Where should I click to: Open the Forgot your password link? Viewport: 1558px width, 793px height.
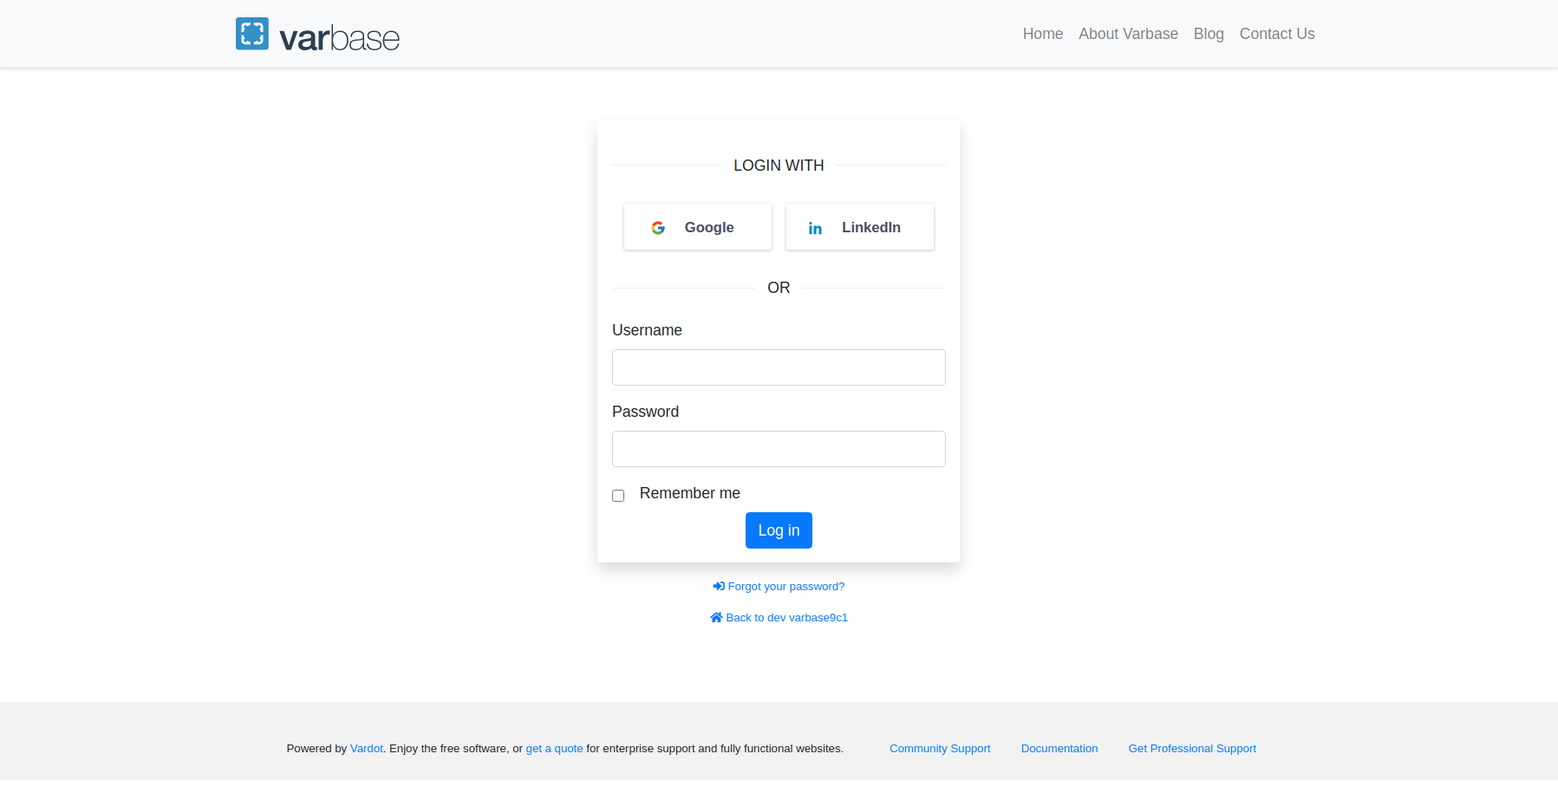pyautogui.click(x=785, y=586)
